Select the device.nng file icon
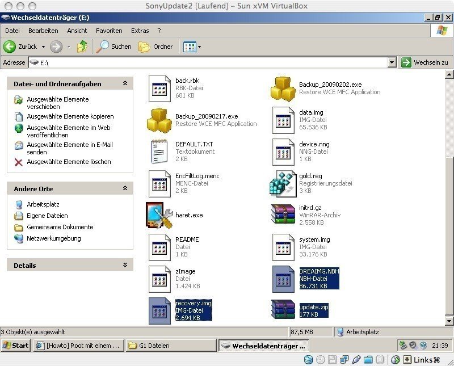 tap(283, 152)
